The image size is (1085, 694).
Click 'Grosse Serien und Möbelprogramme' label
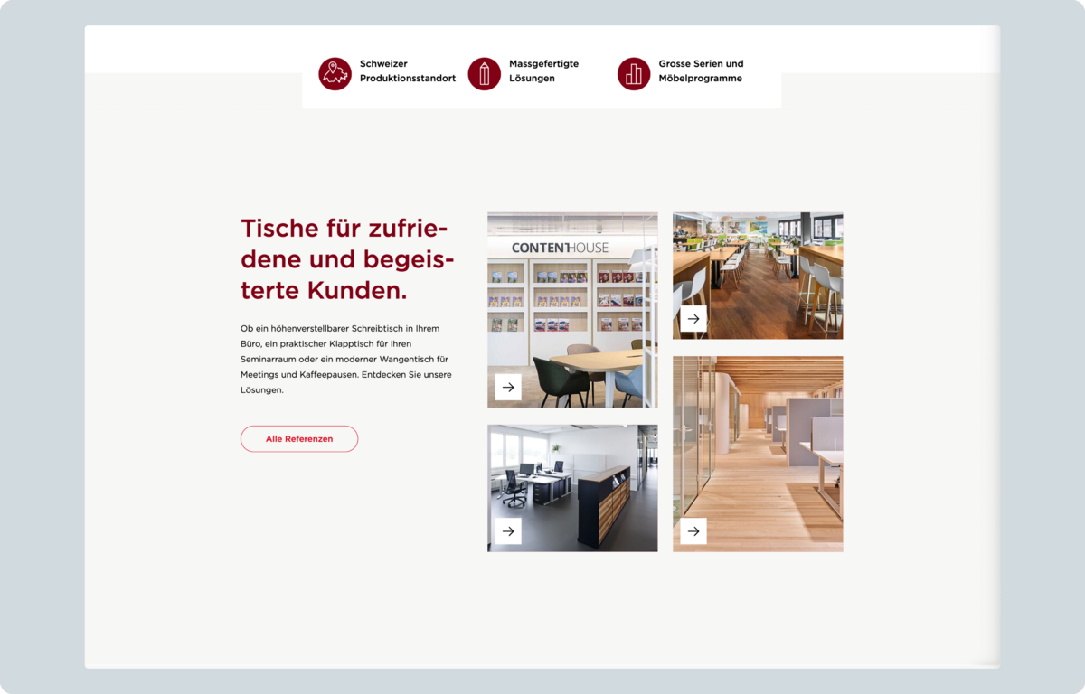pyautogui.click(x=701, y=71)
